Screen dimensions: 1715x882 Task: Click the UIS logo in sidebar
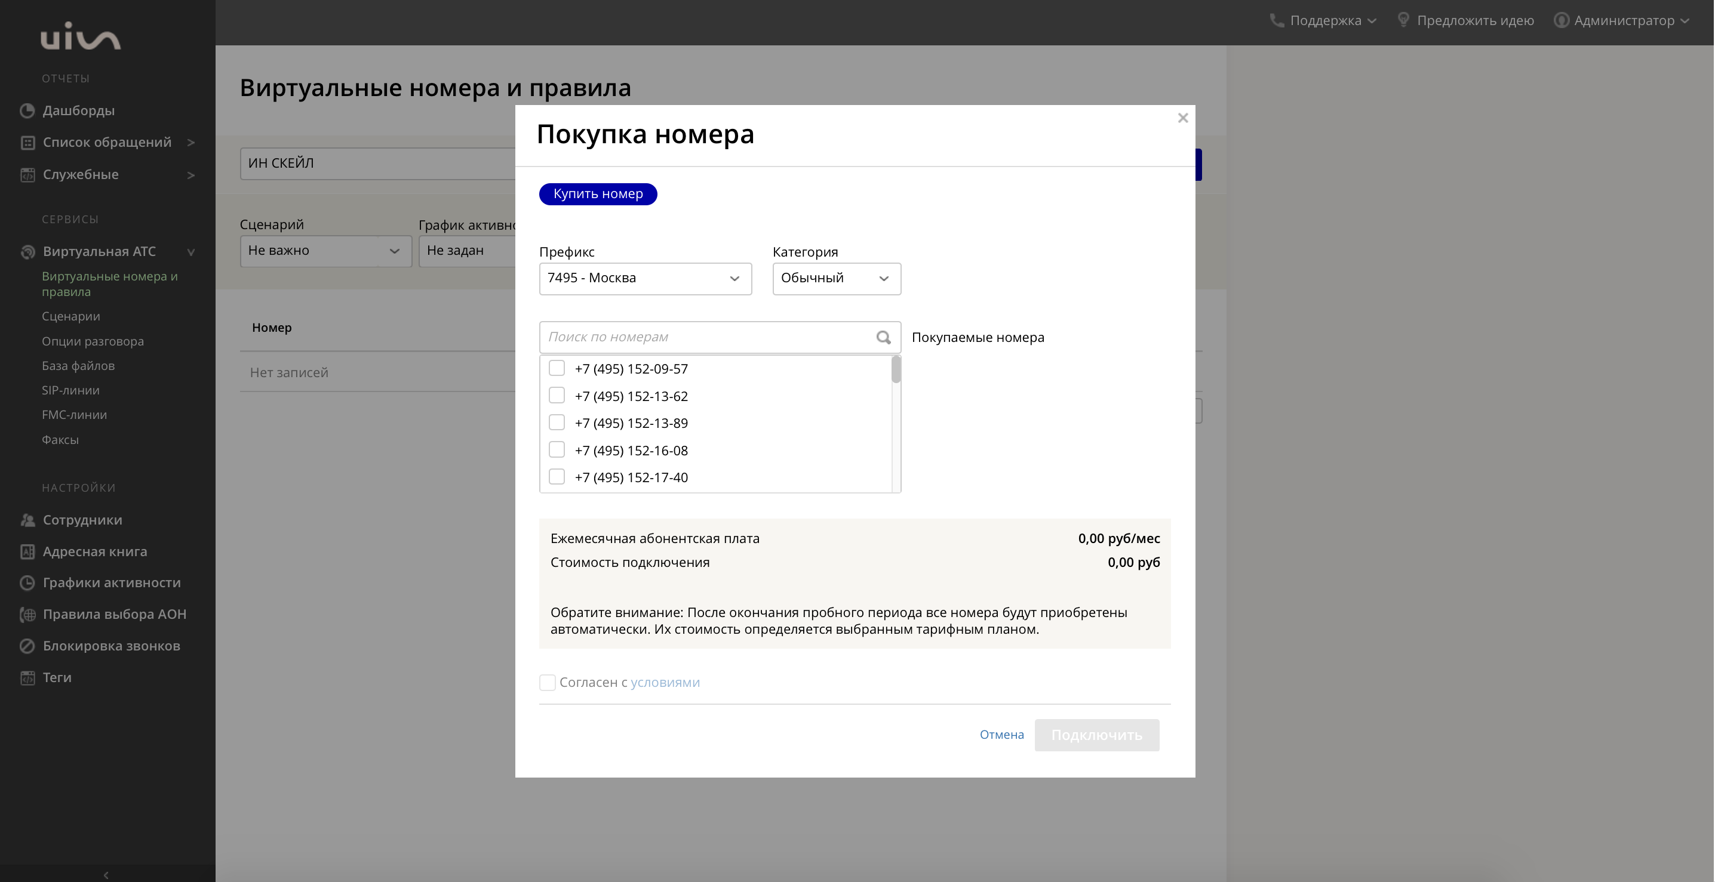(81, 36)
